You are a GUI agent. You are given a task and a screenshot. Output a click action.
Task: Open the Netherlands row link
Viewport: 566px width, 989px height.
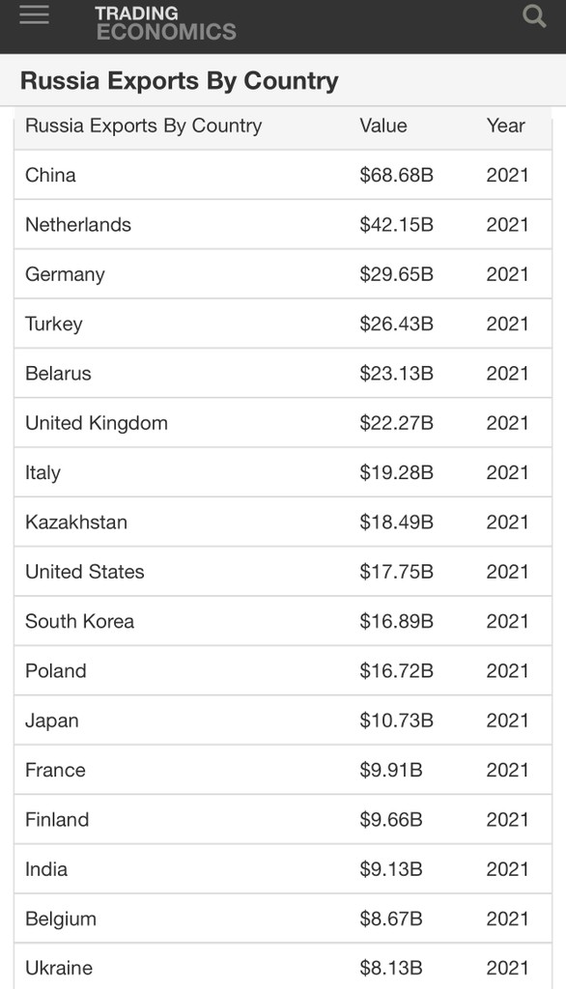point(78,224)
